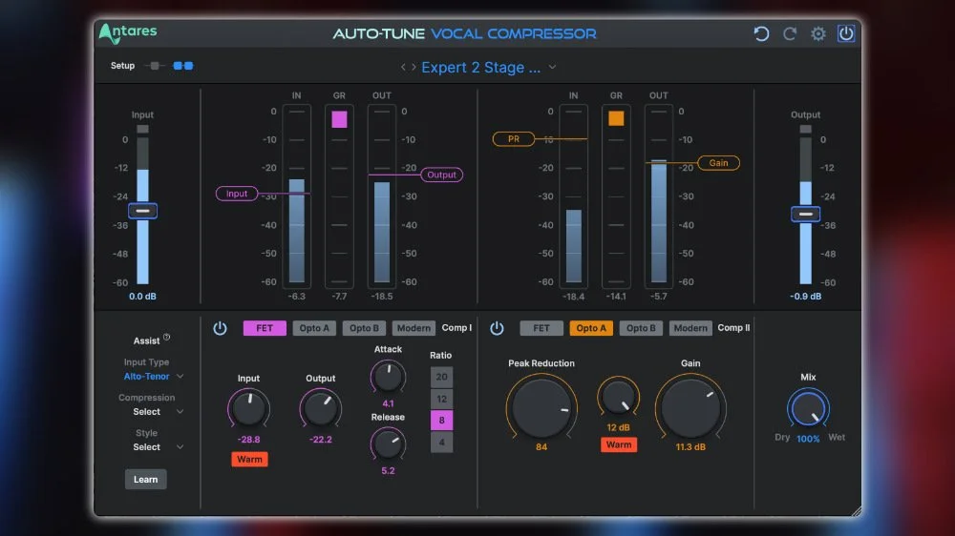Go to previous preset arrow
Image resolution: width=955 pixels, height=536 pixels.
coord(403,67)
